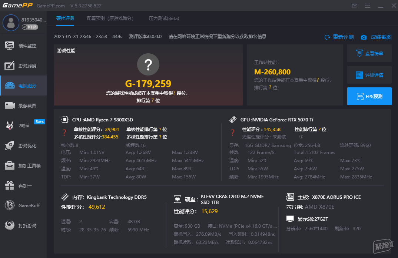Select 游戏滤镜 in the sidebar
The image size is (398, 258).
23,66
